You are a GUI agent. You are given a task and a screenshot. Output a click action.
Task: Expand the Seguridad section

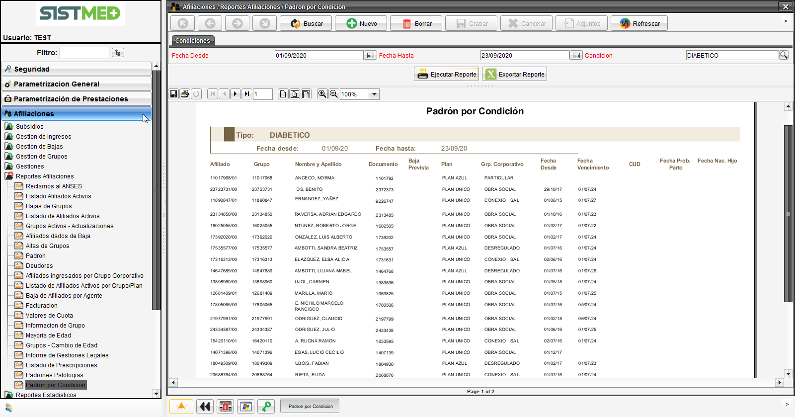click(76, 69)
